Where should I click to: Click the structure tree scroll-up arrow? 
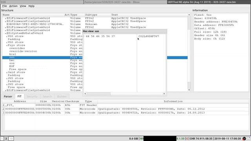point(189,15)
